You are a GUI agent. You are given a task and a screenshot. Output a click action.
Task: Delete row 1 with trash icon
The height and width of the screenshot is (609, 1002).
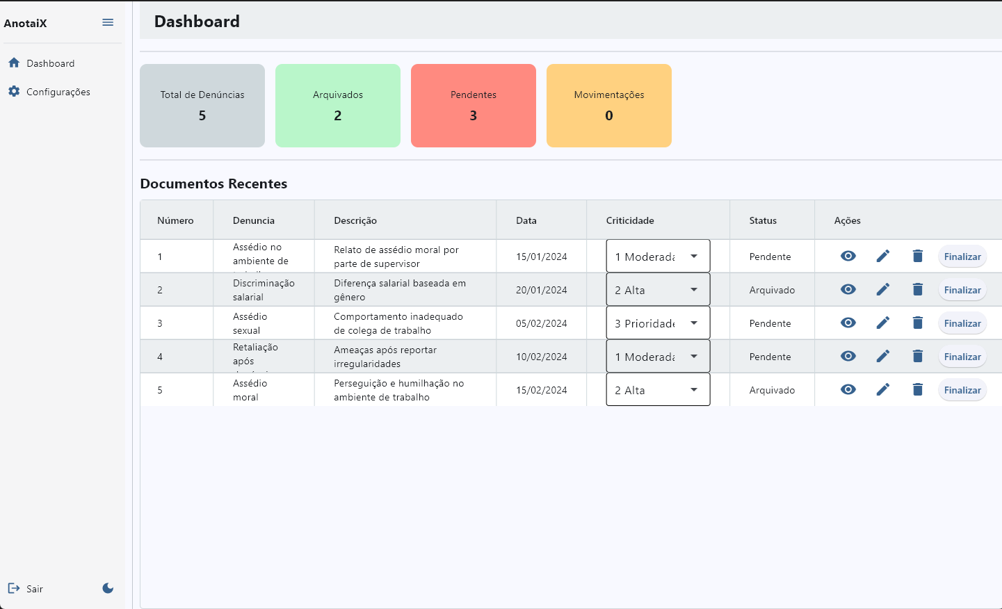tap(918, 256)
